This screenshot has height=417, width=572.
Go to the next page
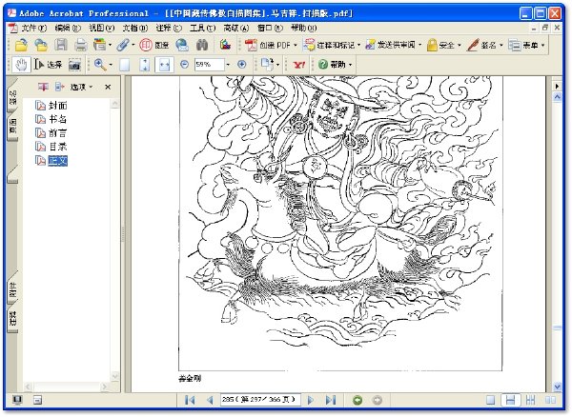pyautogui.click(x=311, y=400)
